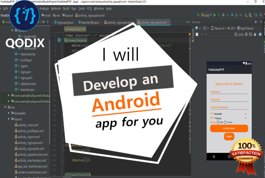Select MainActivity in project tree
The width and height of the screenshot is (265, 178).
(x=25, y=54)
